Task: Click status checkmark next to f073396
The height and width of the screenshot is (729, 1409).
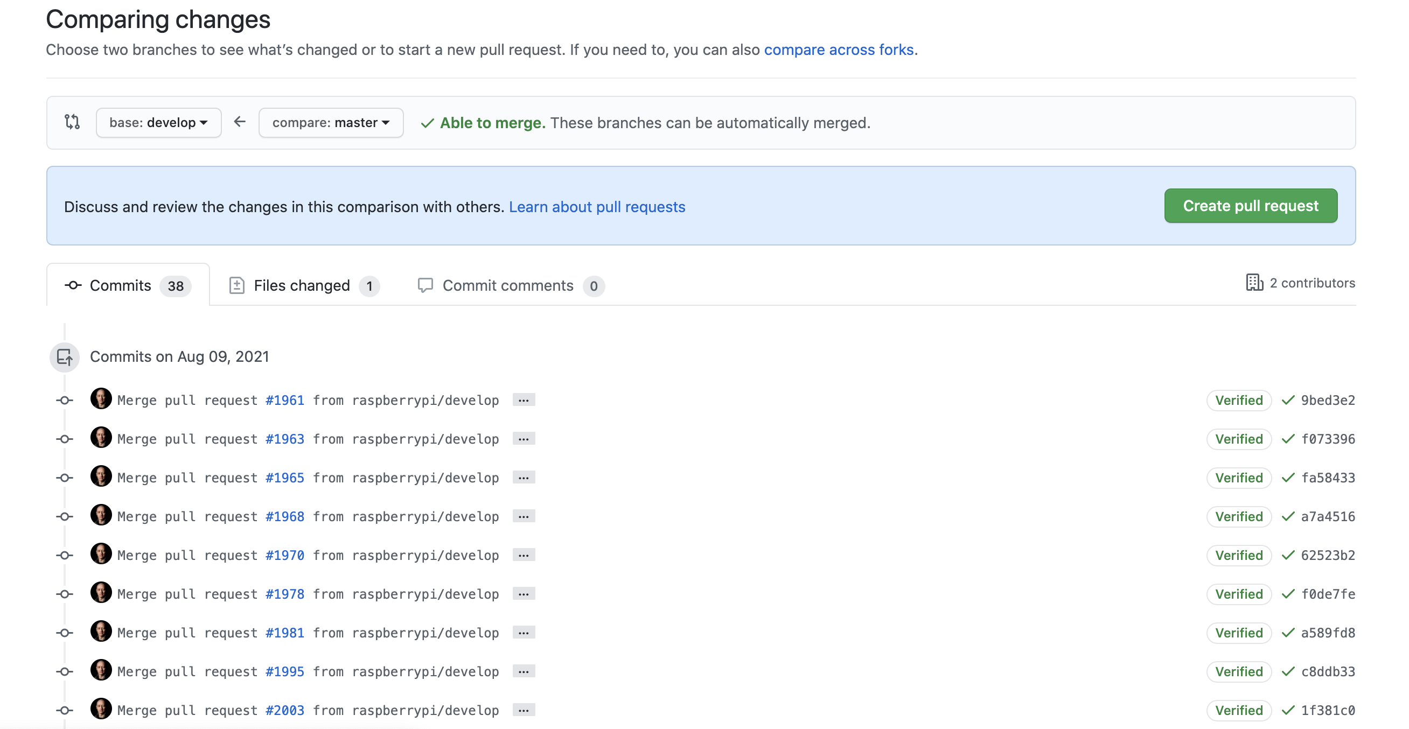Action: 1288,439
